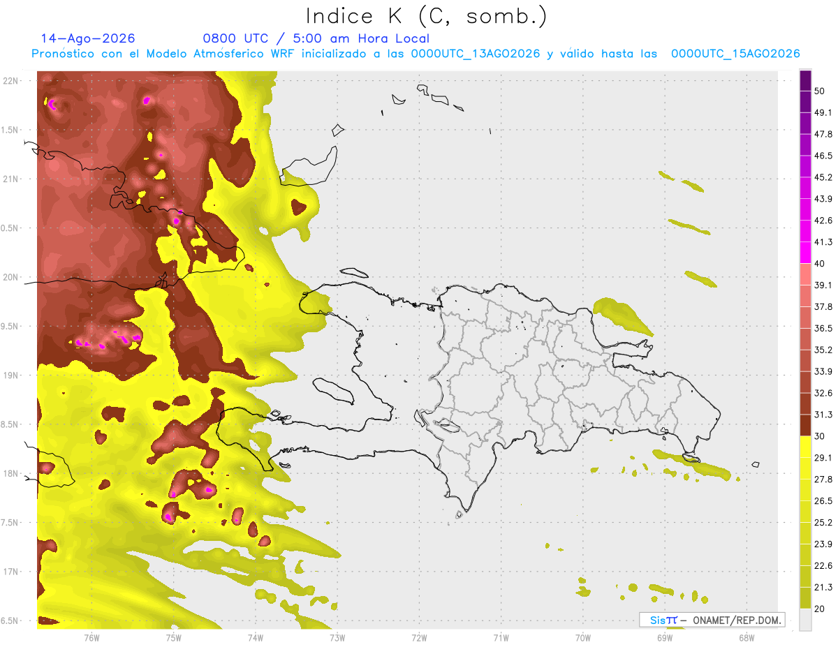Image resolution: width=838 pixels, height=647 pixels.
Task: Click the color bar value "45.2"
Action: 823,177
